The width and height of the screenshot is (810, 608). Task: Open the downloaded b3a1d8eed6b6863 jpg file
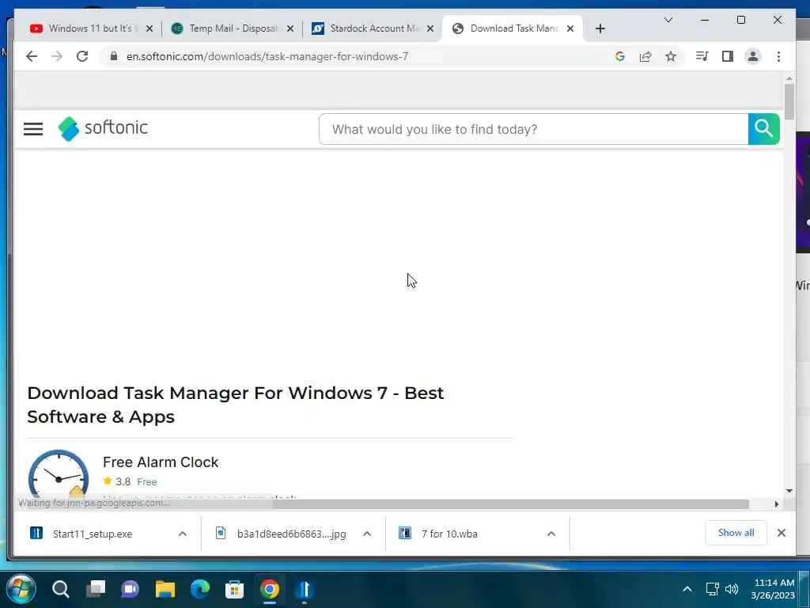(291, 534)
